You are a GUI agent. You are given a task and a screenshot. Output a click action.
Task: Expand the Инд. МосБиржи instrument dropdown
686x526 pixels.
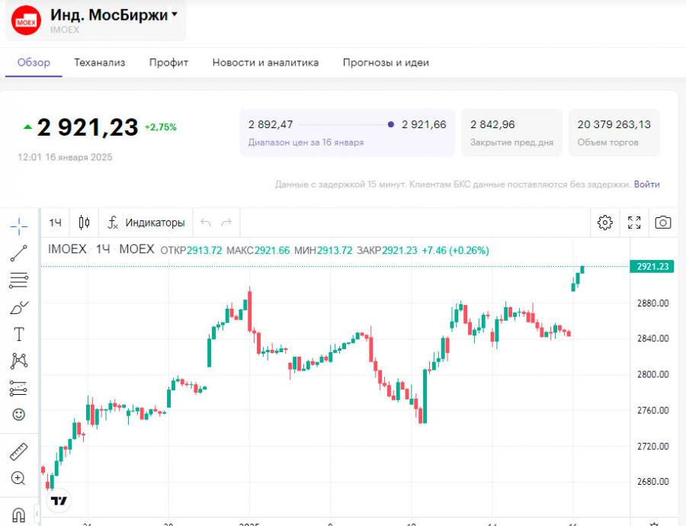pos(175,14)
